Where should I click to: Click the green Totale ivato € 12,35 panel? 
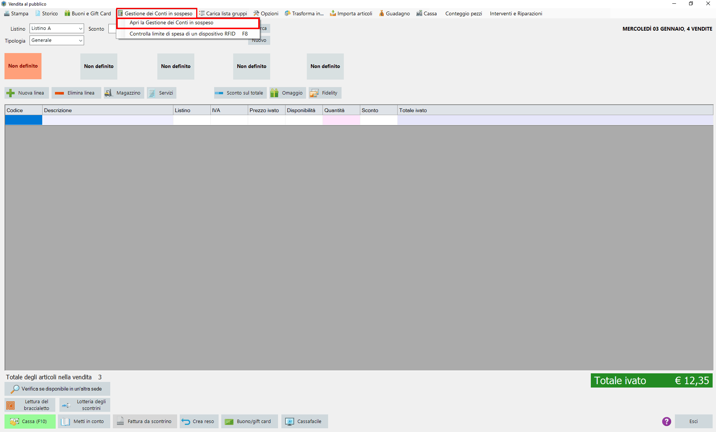pyautogui.click(x=651, y=380)
